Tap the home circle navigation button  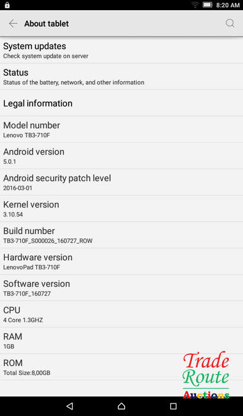pos(121,406)
